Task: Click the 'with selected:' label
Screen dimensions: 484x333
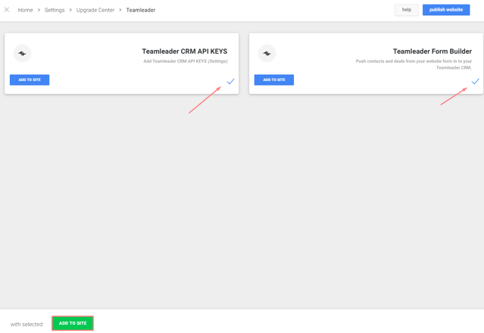Action: (x=27, y=325)
